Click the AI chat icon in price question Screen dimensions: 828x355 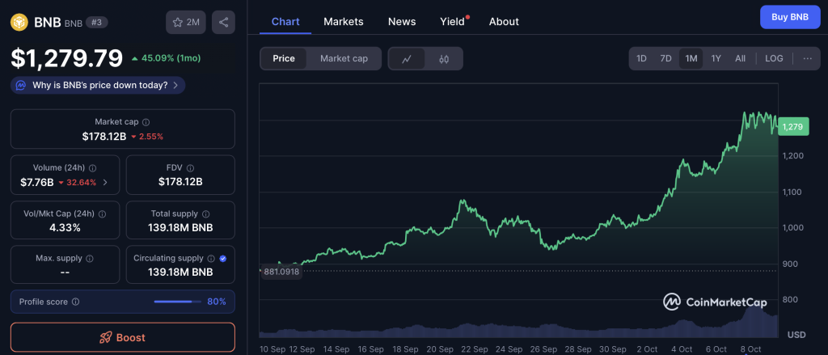[x=21, y=85]
